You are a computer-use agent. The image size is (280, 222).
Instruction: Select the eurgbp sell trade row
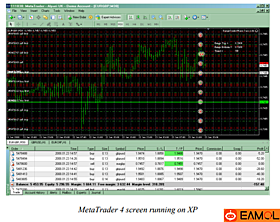click(137, 163)
